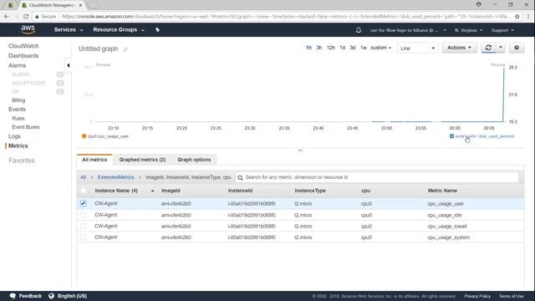
Task: Open the Terms of Use footer link
Action: (x=511, y=296)
